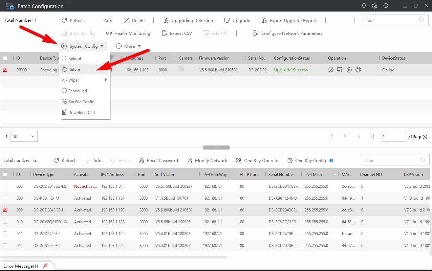Click the One Key Config info icon
Screen dimensions: 432x271
point(331,160)
